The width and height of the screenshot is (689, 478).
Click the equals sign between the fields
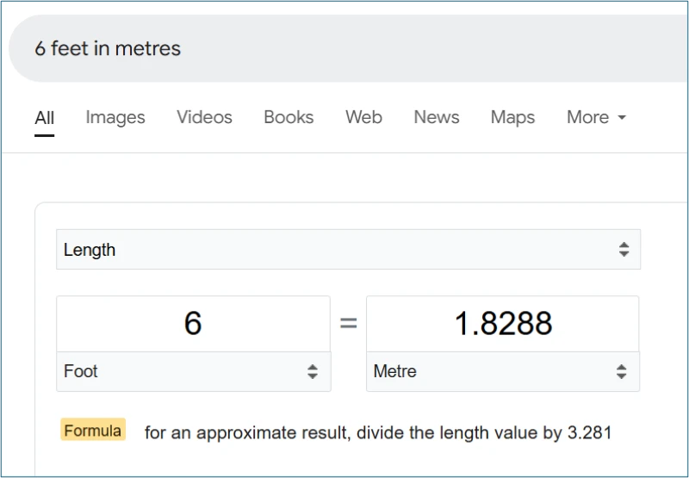pos(349,323)
